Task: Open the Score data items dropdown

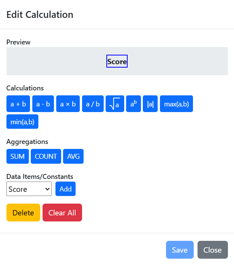Action: (x=29, y=189)
